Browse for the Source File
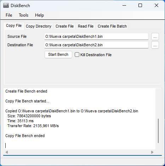The height and width of the screenshot is (166, 165). pos(155,37)
